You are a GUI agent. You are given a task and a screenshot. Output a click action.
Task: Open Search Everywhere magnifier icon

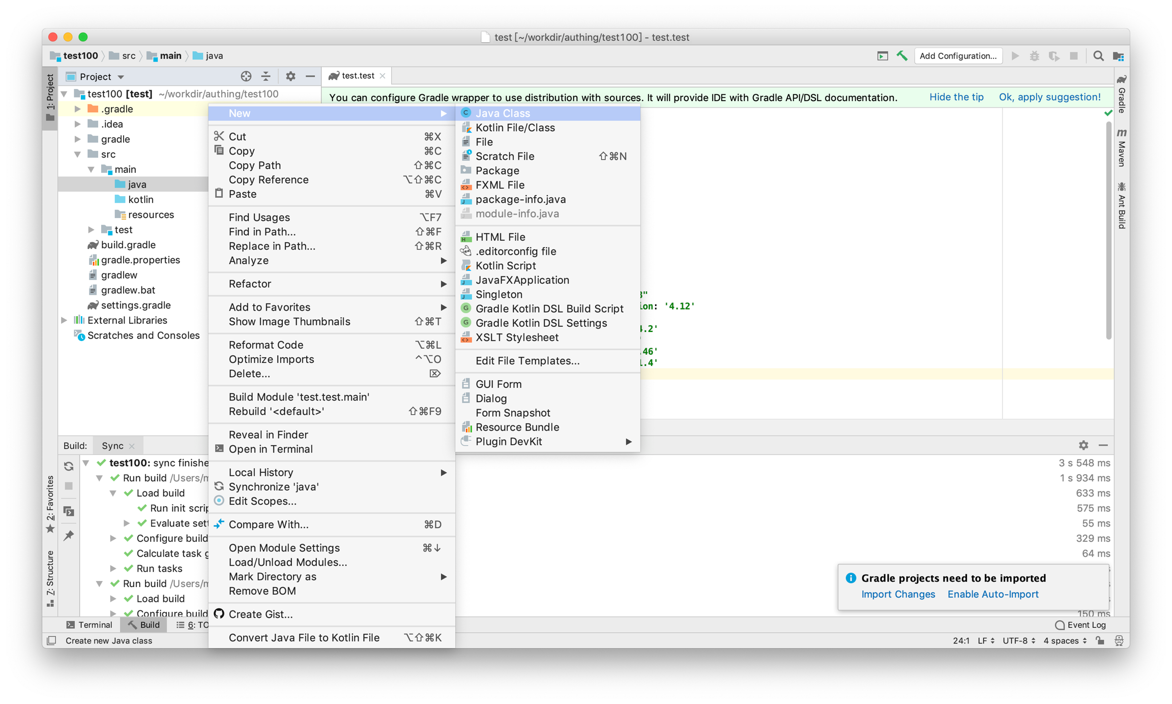[1098, 56]
